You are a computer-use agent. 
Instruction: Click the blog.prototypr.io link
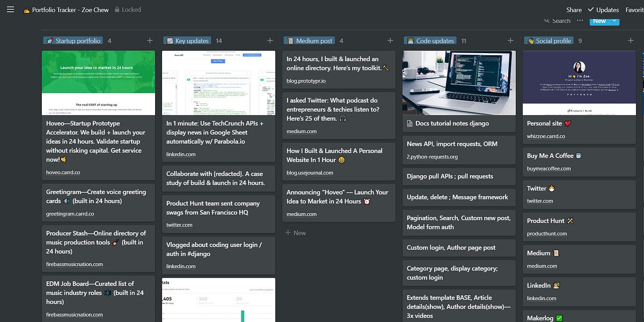(306, 80)
